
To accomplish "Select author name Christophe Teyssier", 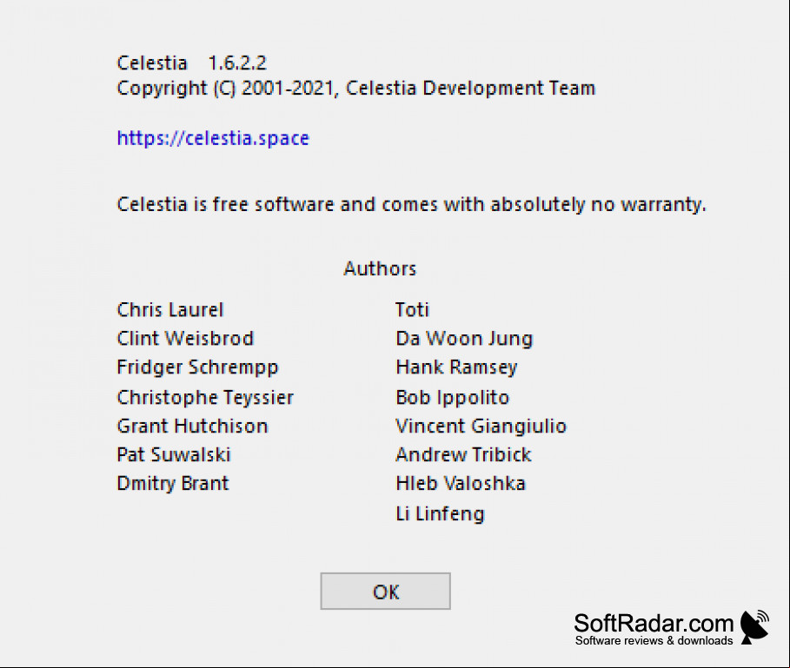I will coord(205,398).
